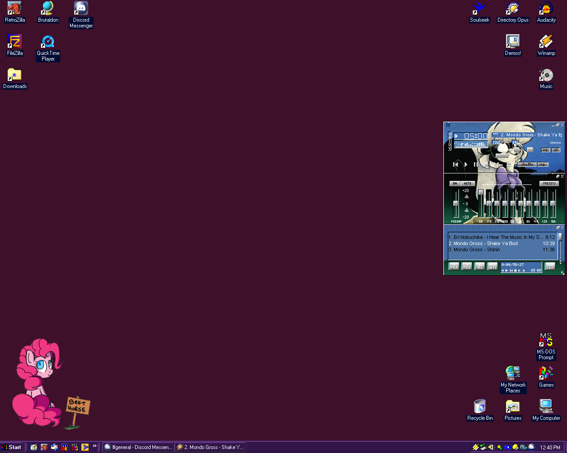Click the playlist LOAD LIST button

(550, 266)
